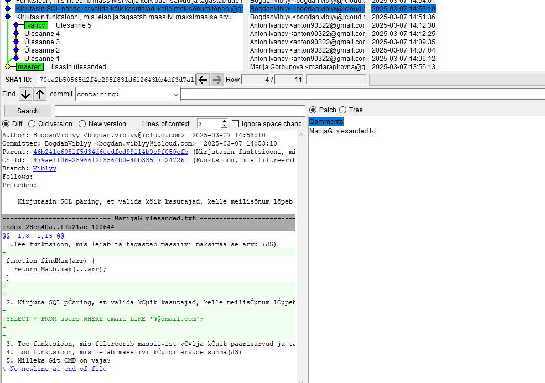Viewport: 545px width, 383px height.
Task: Click the back arrow next to SHA1 ID
Action: tap(203, 80)
